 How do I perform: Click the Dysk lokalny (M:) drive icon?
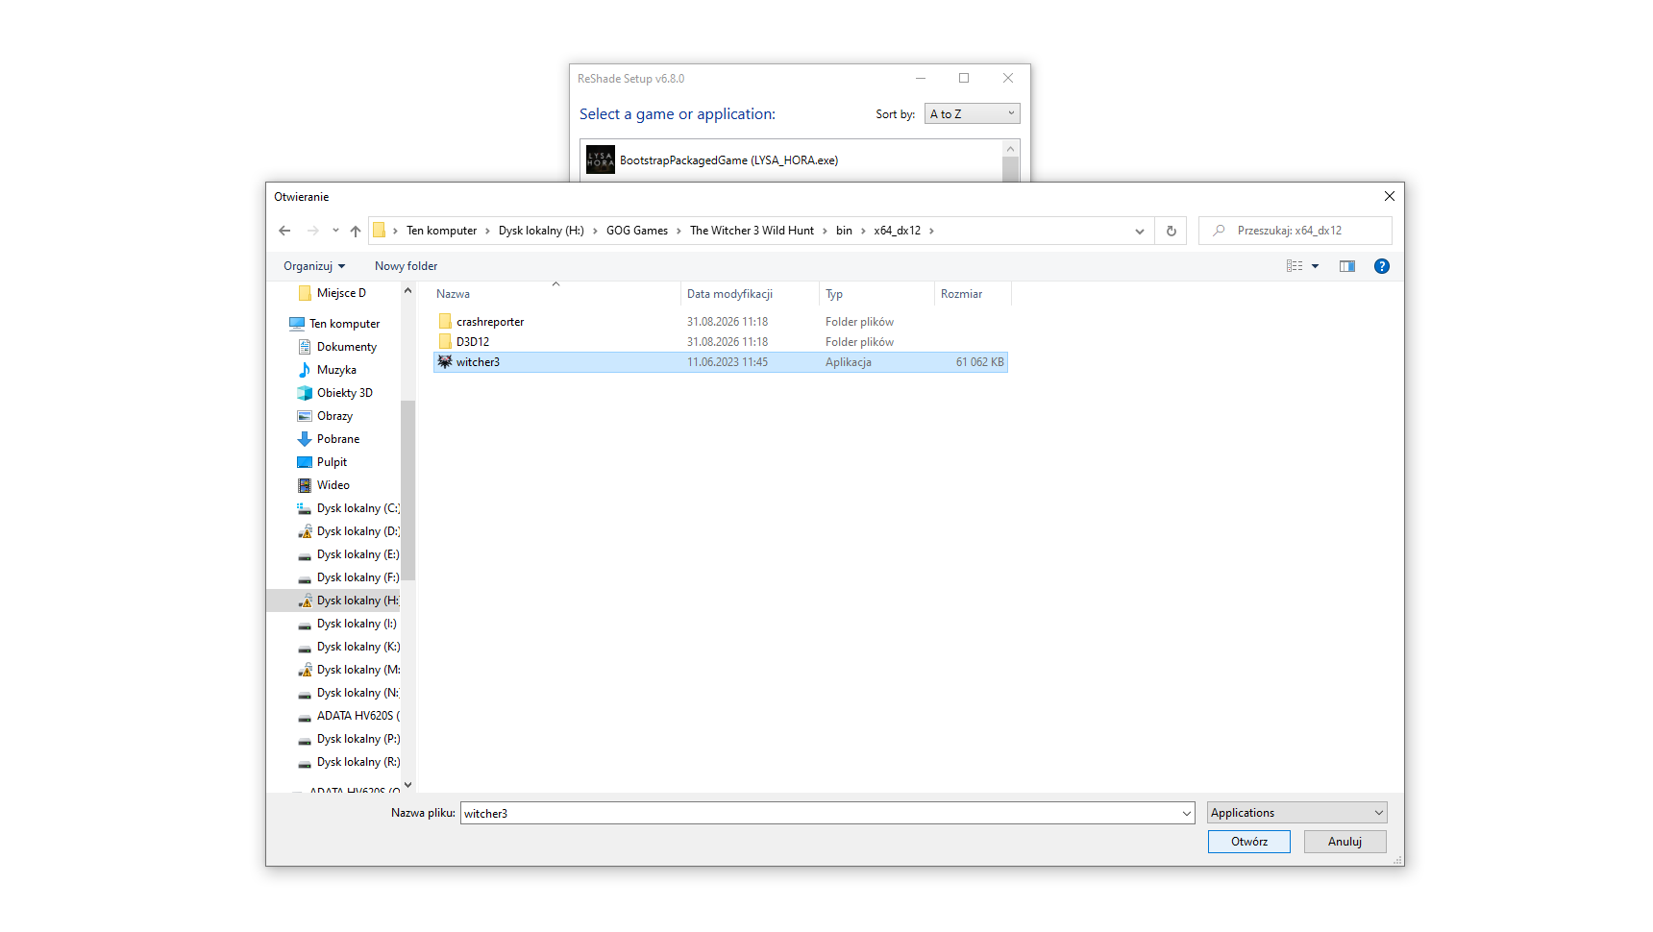click(305, 670)
